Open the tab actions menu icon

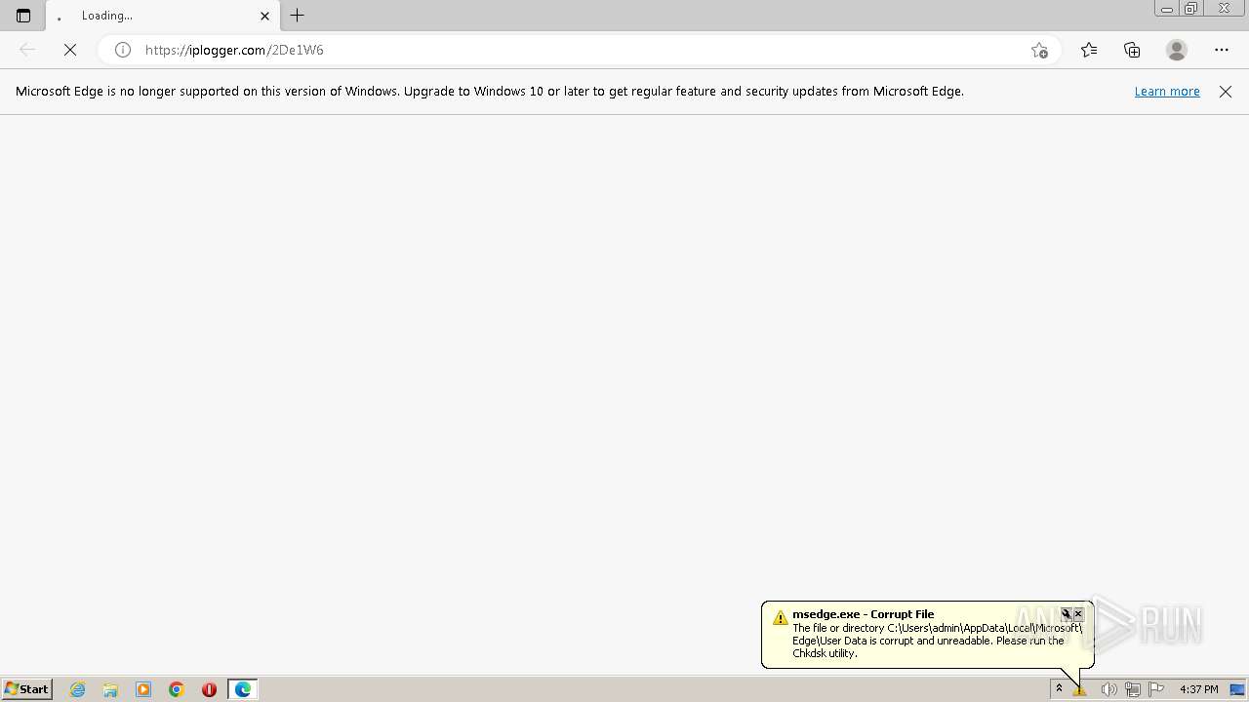click(23, 16)
